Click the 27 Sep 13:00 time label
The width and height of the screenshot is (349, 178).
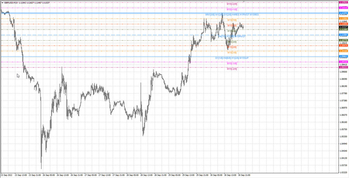coord(105,175)
